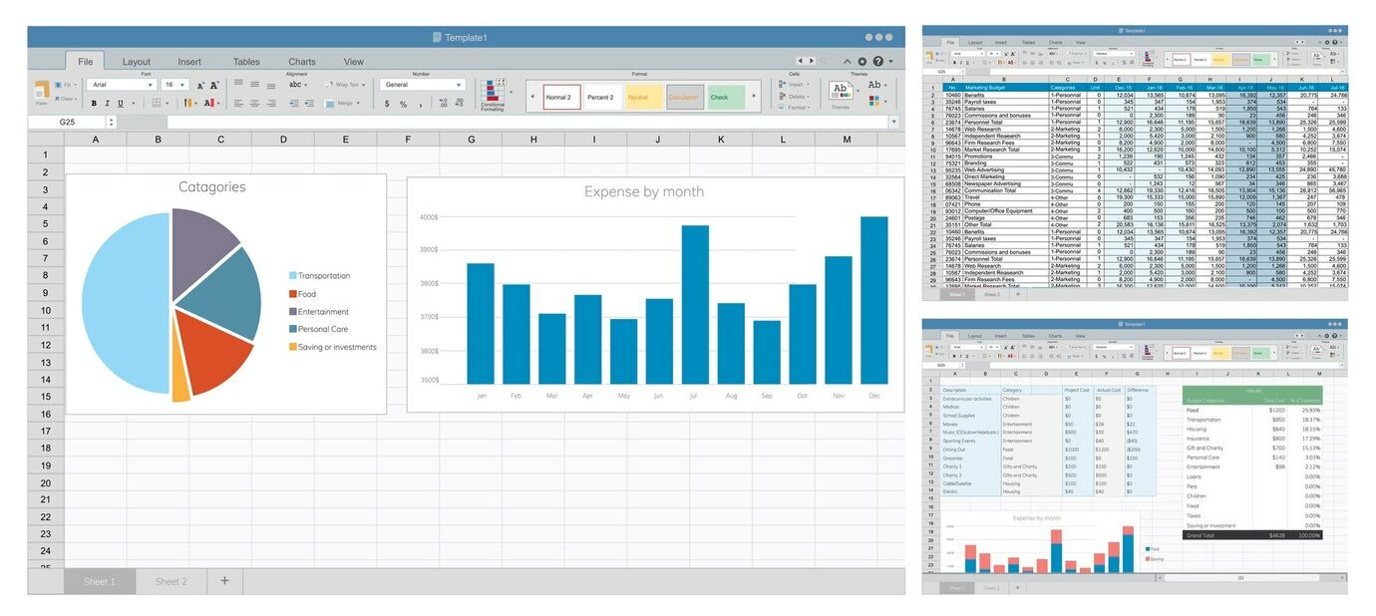Click the align bottom icon
The width and height of the screenshot is (1376, 616).
point(271,86)
